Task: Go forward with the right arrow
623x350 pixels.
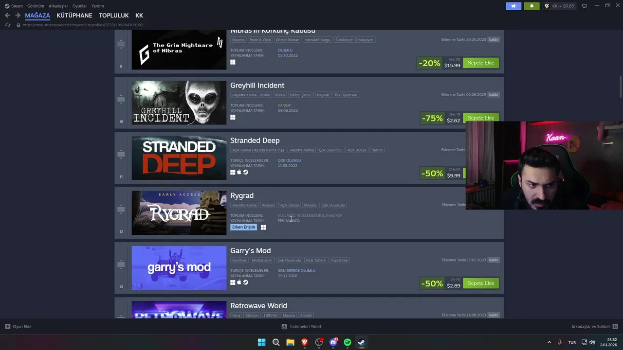Action: pos(18,16)
